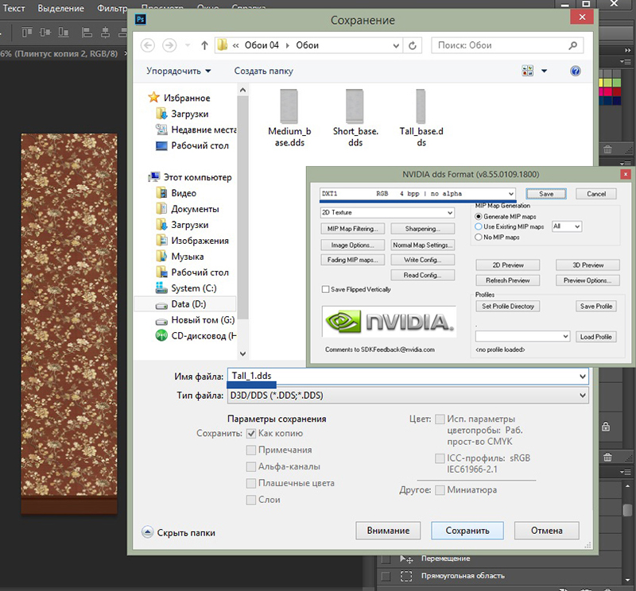Click the Сохранить button
The image size is (636, 591).
467,531
